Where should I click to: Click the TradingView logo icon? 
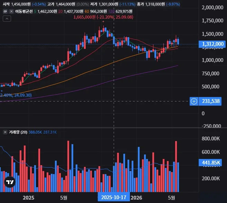click(x=10, y=182)
